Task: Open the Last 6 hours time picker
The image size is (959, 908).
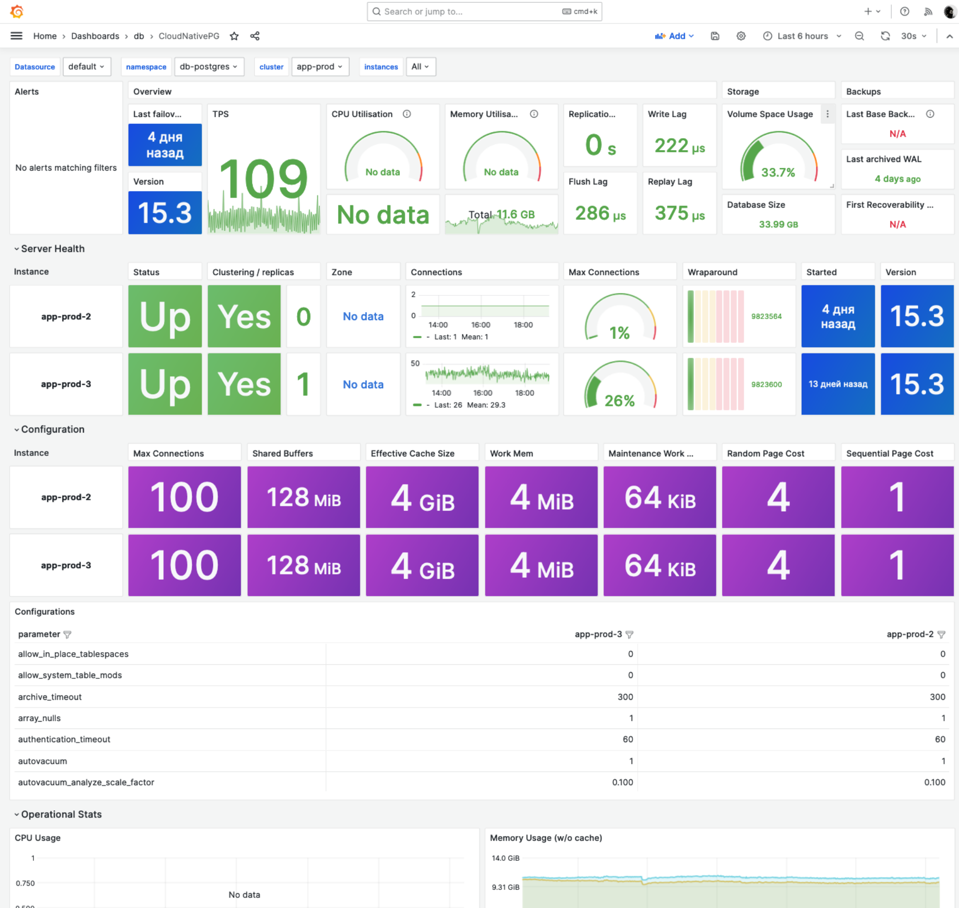Action: (x=802, y=36)
